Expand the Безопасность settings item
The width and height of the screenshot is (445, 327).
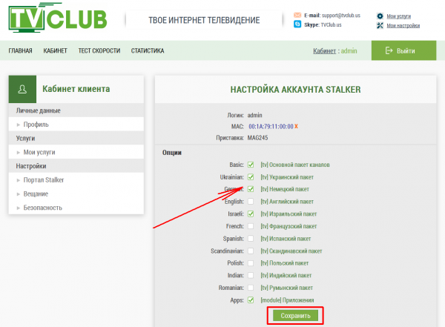[x=42, y=207]
